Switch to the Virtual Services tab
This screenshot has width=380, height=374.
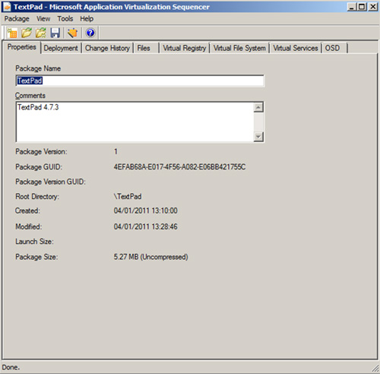tap(296, 48)
